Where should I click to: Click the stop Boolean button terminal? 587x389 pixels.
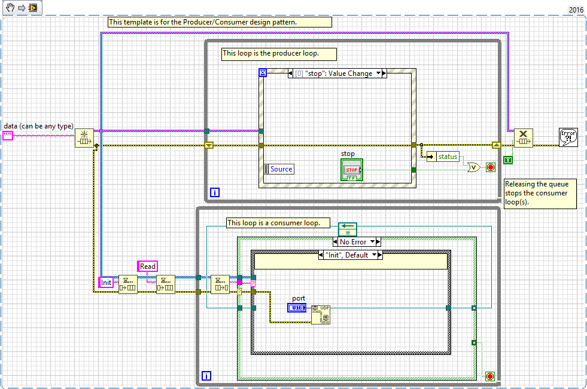(352, 170)
